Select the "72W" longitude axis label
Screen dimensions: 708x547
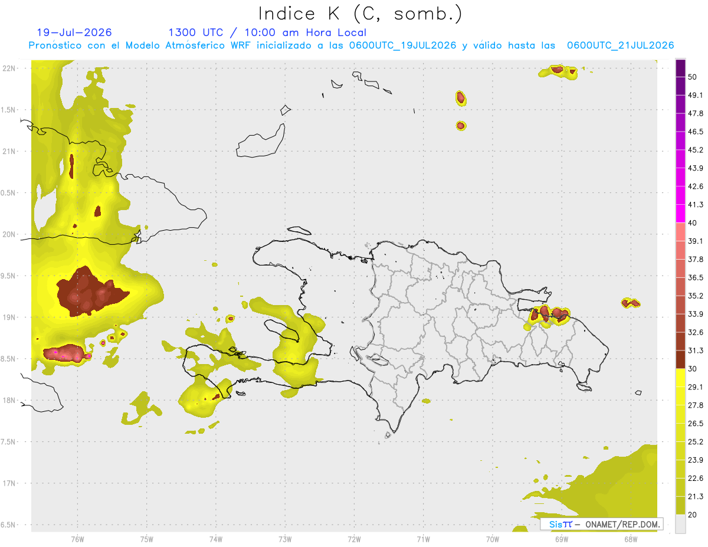click(354, 538)
